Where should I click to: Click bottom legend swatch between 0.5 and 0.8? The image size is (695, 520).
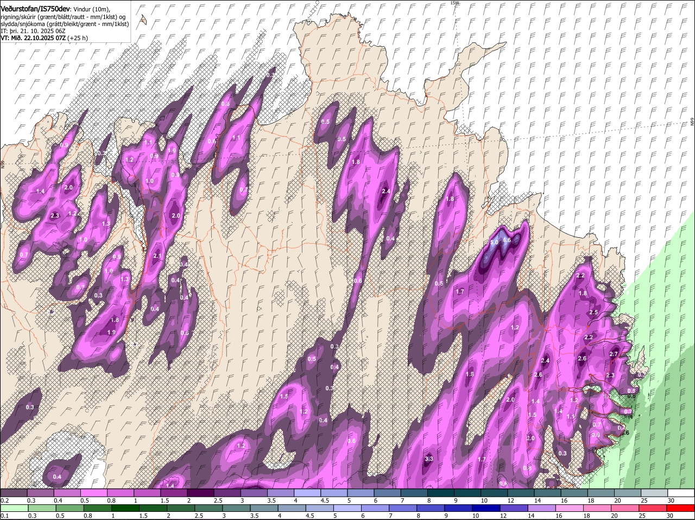point(69,508)
